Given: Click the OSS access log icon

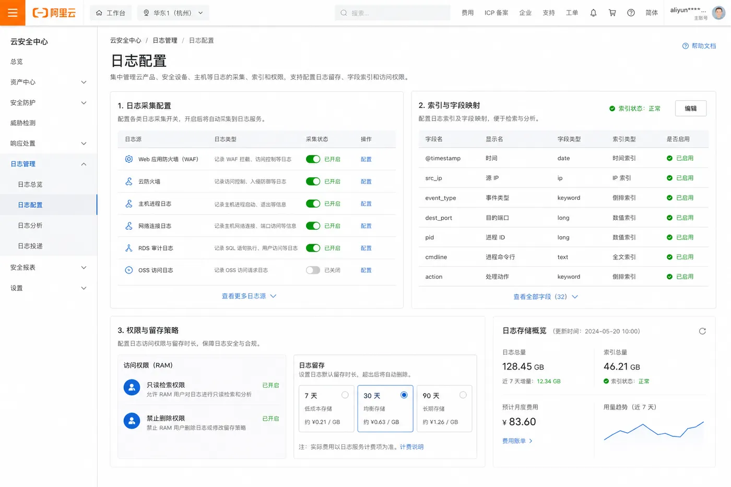Looking at the screenshot, I should click(x=129, y=270).
